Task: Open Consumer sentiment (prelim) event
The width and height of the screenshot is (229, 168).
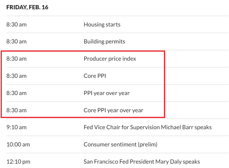Action: [x=120, y=145]
